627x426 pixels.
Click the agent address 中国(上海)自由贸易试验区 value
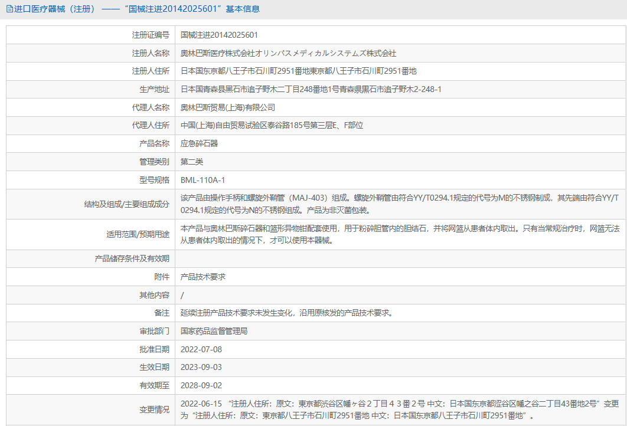(x=272, y=126)
